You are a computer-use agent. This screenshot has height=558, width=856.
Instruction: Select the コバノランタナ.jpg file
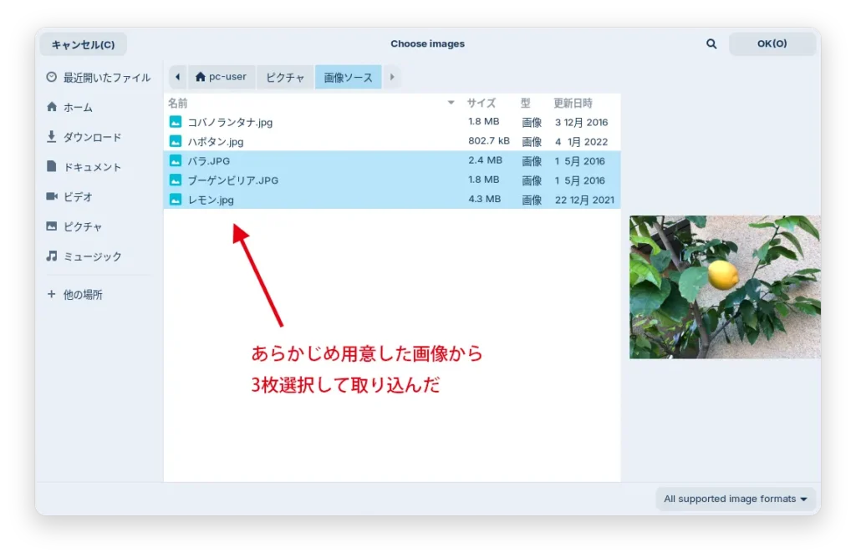point(230,122)
